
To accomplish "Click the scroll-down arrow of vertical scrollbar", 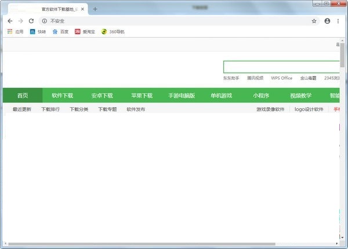I will (342, 237).
